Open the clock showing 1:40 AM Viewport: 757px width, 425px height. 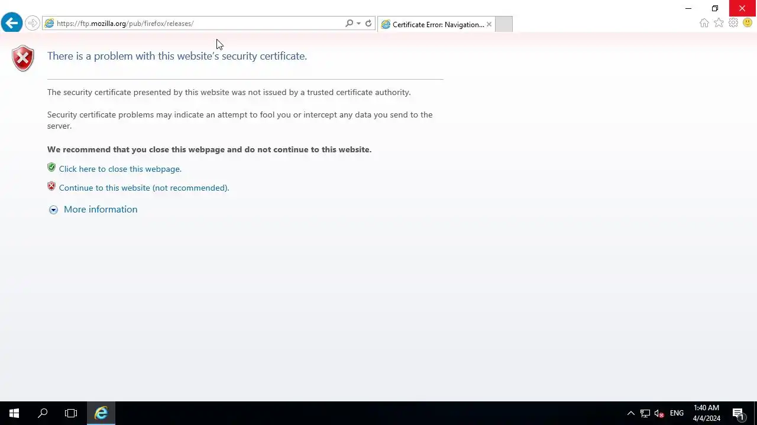[x=707, y=413]
